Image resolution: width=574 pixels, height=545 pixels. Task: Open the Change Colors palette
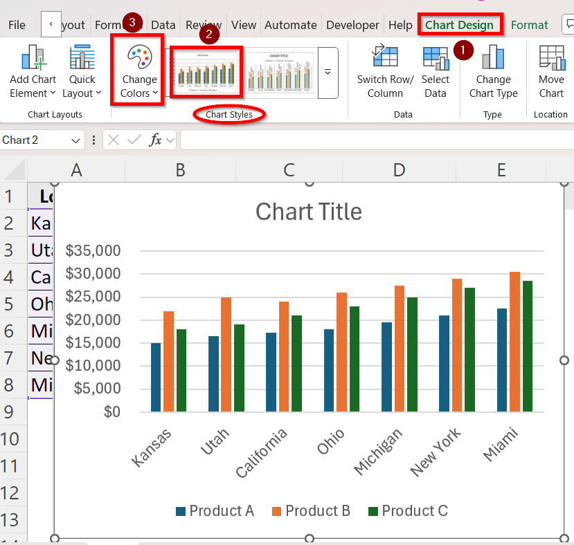[139, 58]
